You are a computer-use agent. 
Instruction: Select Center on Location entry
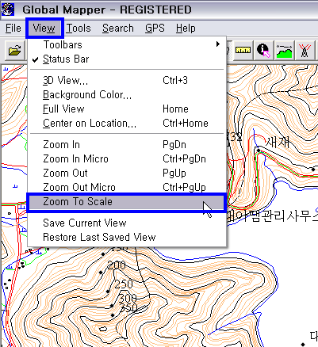pyautogui.click(x=127, y=123)
